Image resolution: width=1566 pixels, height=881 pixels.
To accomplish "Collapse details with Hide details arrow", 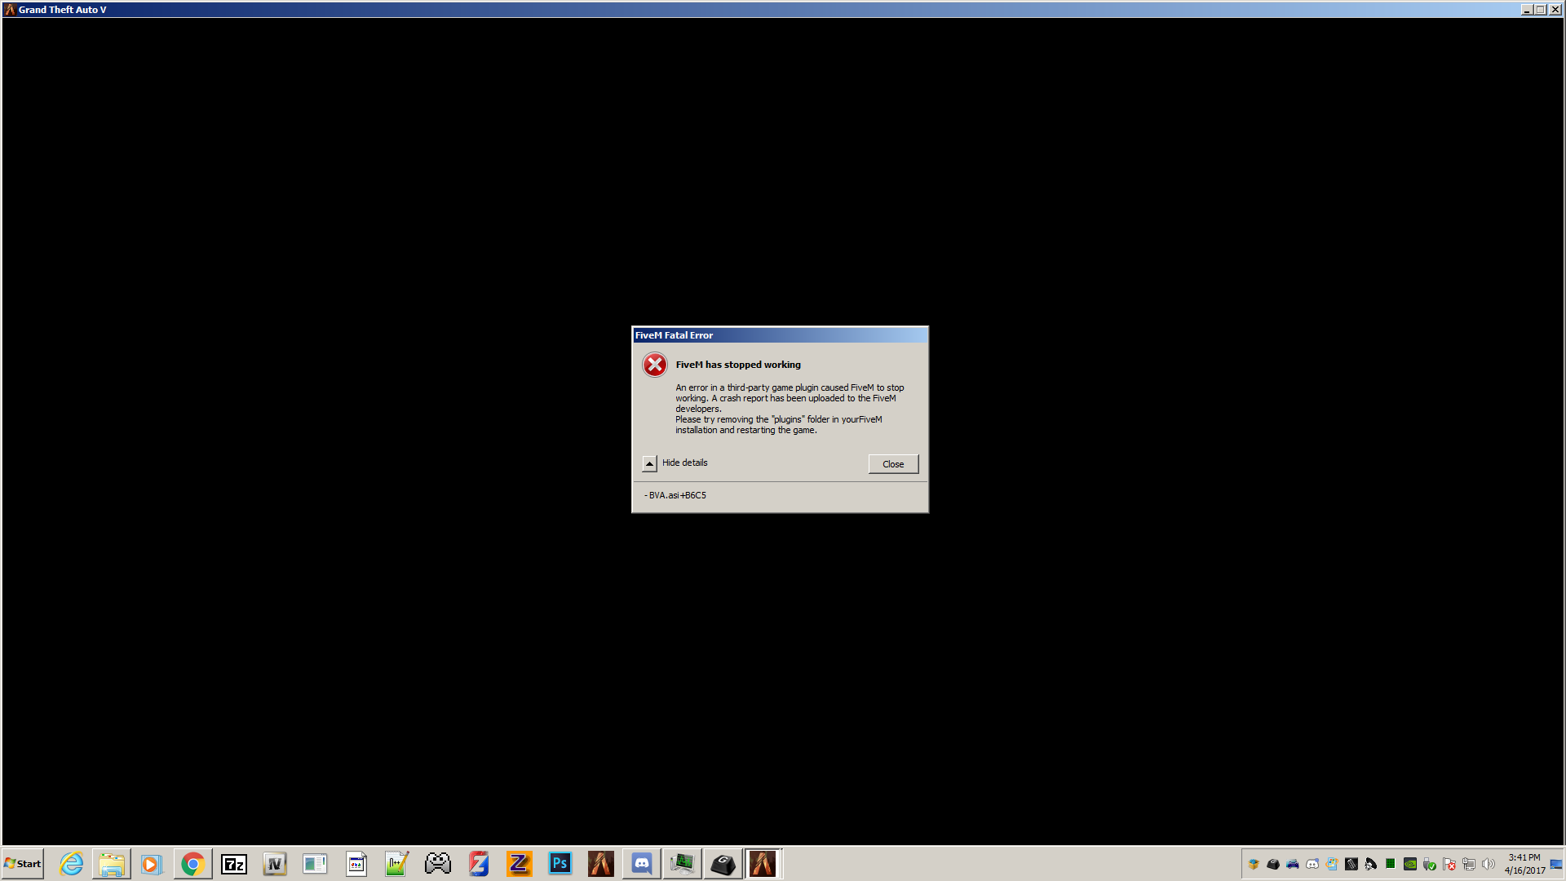I will point(649,463).
